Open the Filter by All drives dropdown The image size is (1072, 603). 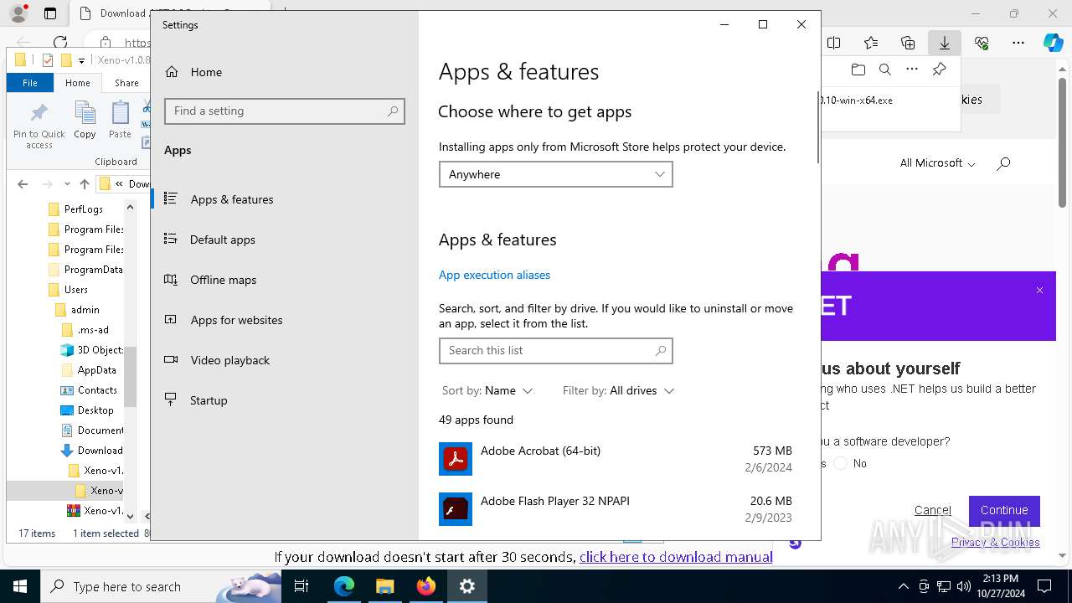618,390
